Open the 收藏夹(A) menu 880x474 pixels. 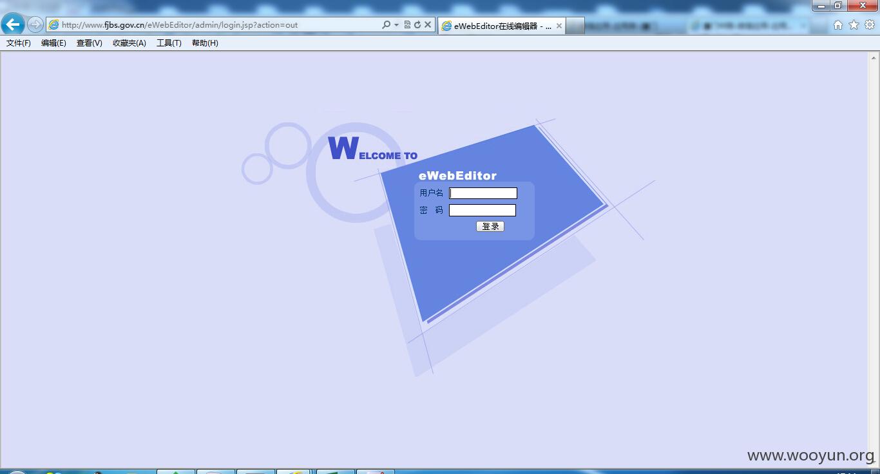(x=129, y=43)
